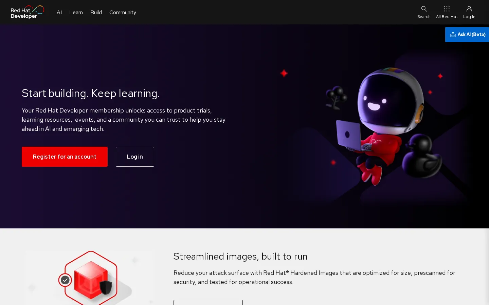Click 'Streamlined images, built to run' heading
This screenshot has height=305, width=489.
click(x=240, y=256)
